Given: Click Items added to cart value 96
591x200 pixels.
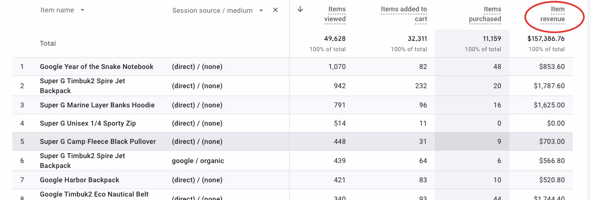Looking at the screenshot, I should (x=423, y=105).
